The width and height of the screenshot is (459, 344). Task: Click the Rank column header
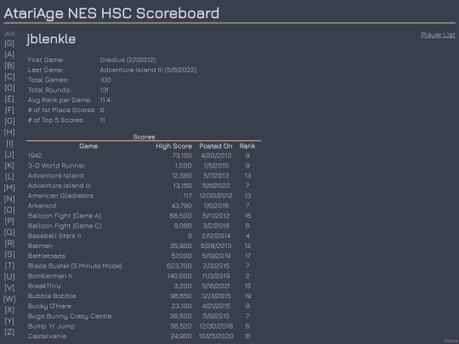point(247,146)
